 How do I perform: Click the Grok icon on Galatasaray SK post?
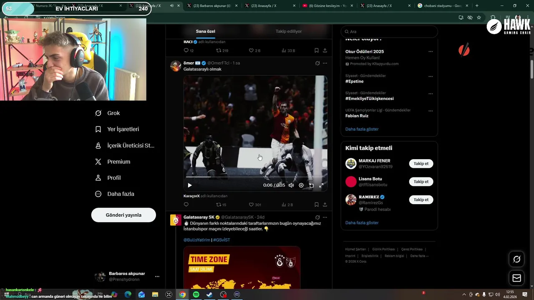tap(317, 217)
